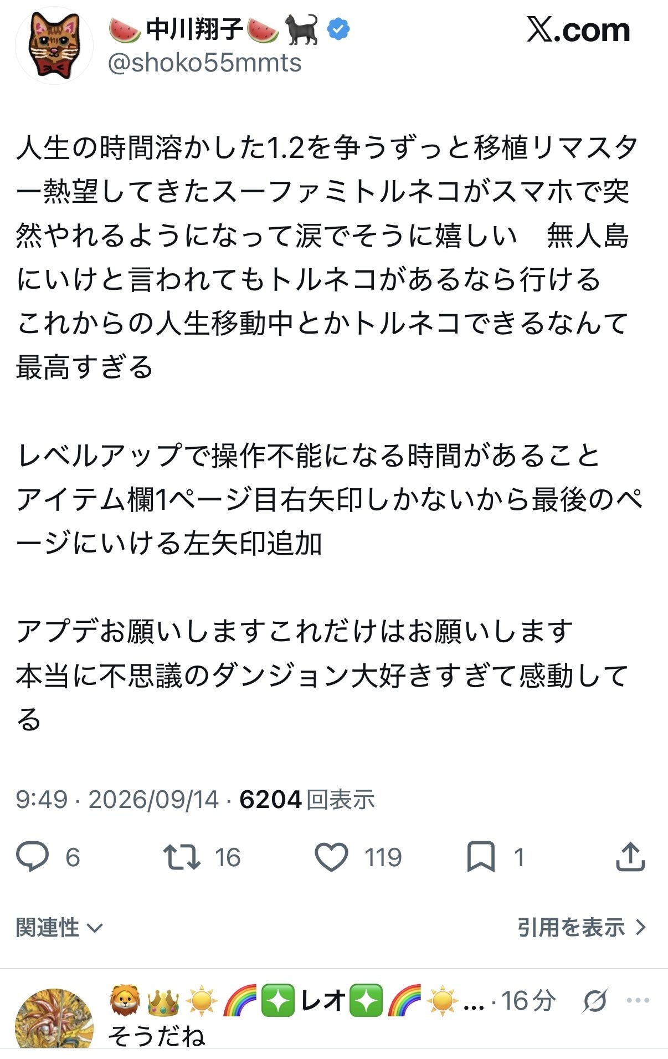The image size is (668, 1059).
Task: Open the X.com logo
Action: 578,30
